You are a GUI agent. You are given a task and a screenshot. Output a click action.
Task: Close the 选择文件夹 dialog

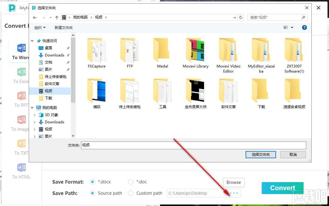pos(307,8)
